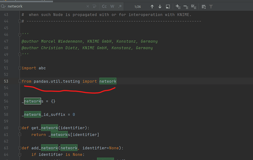
Task: Insert new line in search field
Action: [94, 7]
